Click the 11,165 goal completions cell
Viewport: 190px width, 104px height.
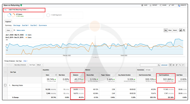click(165, 90)
